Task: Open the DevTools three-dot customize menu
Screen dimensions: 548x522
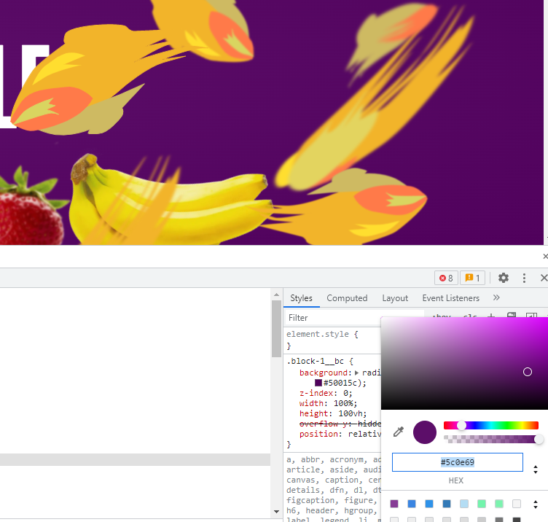Action: (x=524, y=278)
